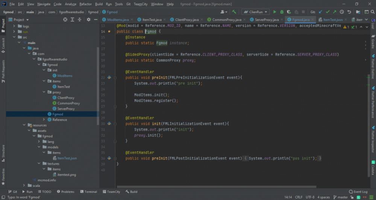Viewport: 376px width, 200px height.
Task: Click the editor horizontal scrollbar
Action: pos(216,187)
